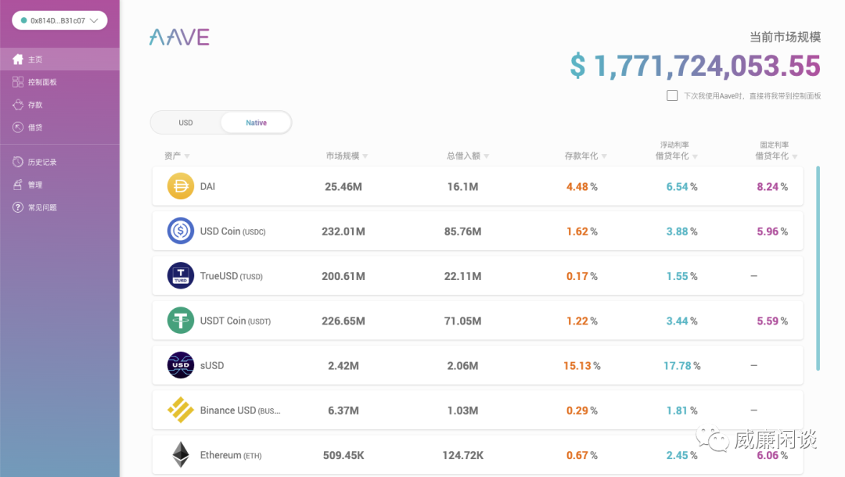Image resolution: width=845 pixels, height=477 pixels.
Task: Click the TrueUSD logo
Action: coord(181,276)
